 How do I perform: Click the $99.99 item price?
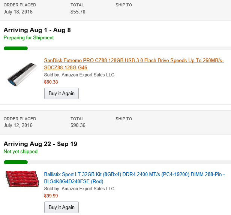coord(51,196)
